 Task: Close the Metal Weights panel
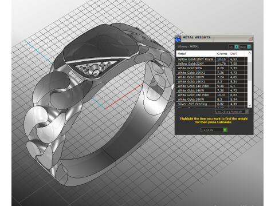click(250, 38)
